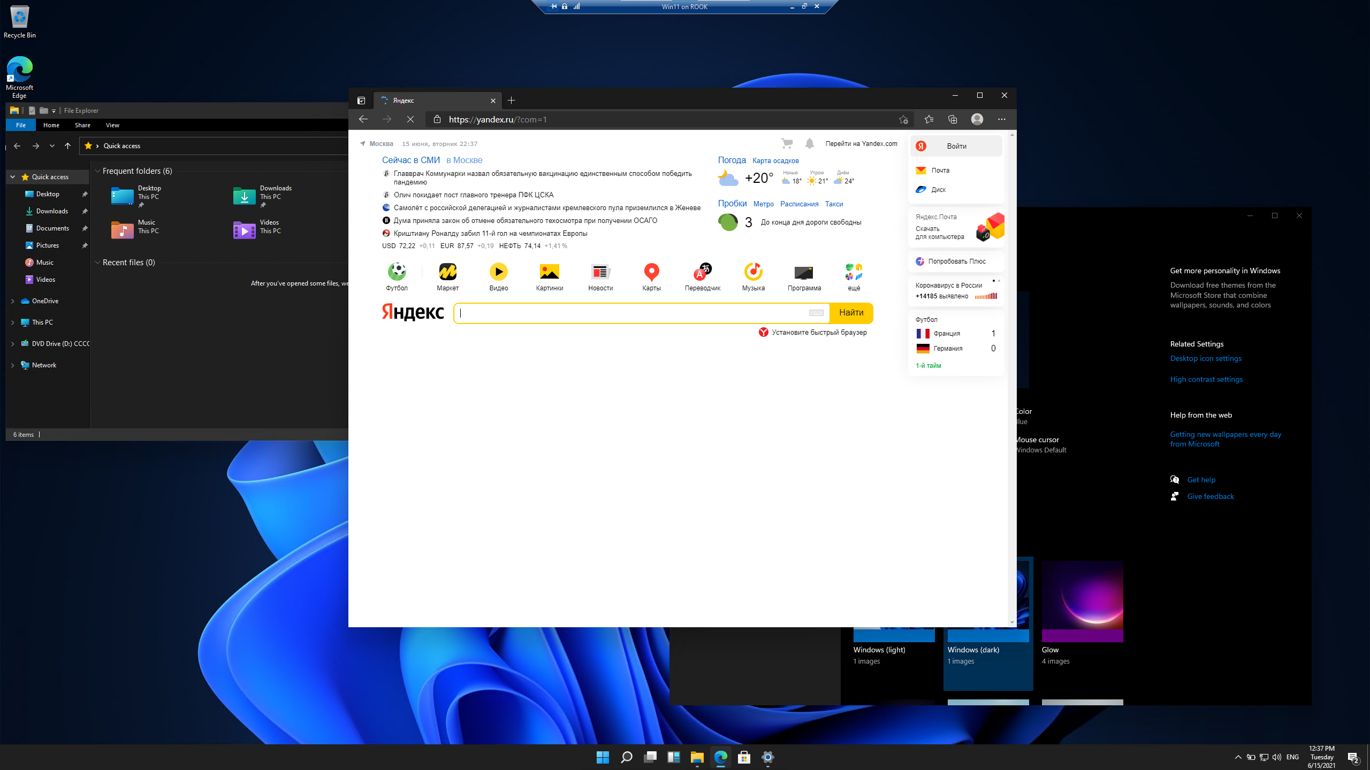Image resolution: width=1370 pixels, height=770 pixels.
Task: Select the Сейчас в СМИ news tab
Action: (411, 160)
